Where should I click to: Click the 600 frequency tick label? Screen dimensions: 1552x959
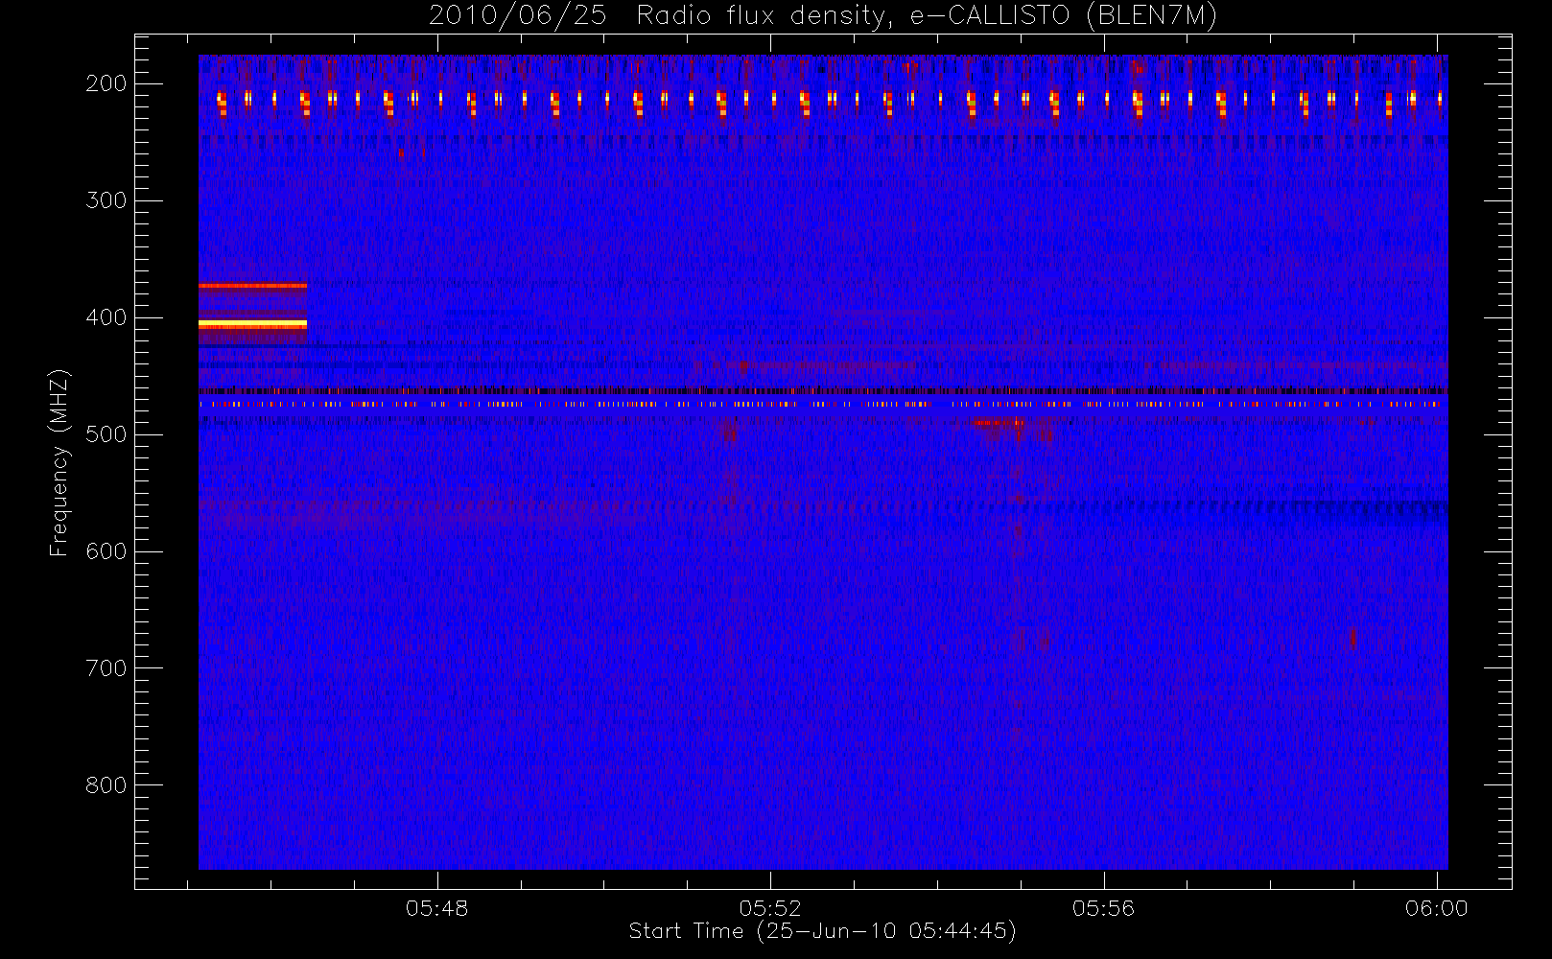(x=106, y=551)
